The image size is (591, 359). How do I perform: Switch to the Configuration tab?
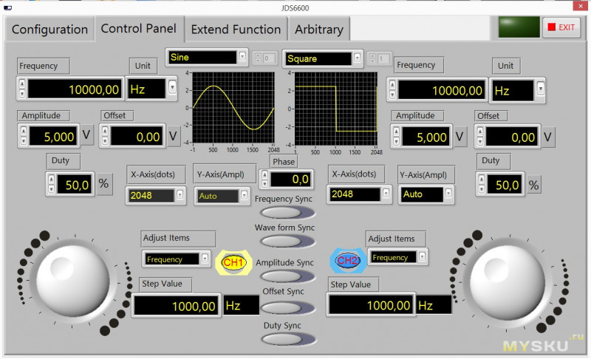(49, 30)
